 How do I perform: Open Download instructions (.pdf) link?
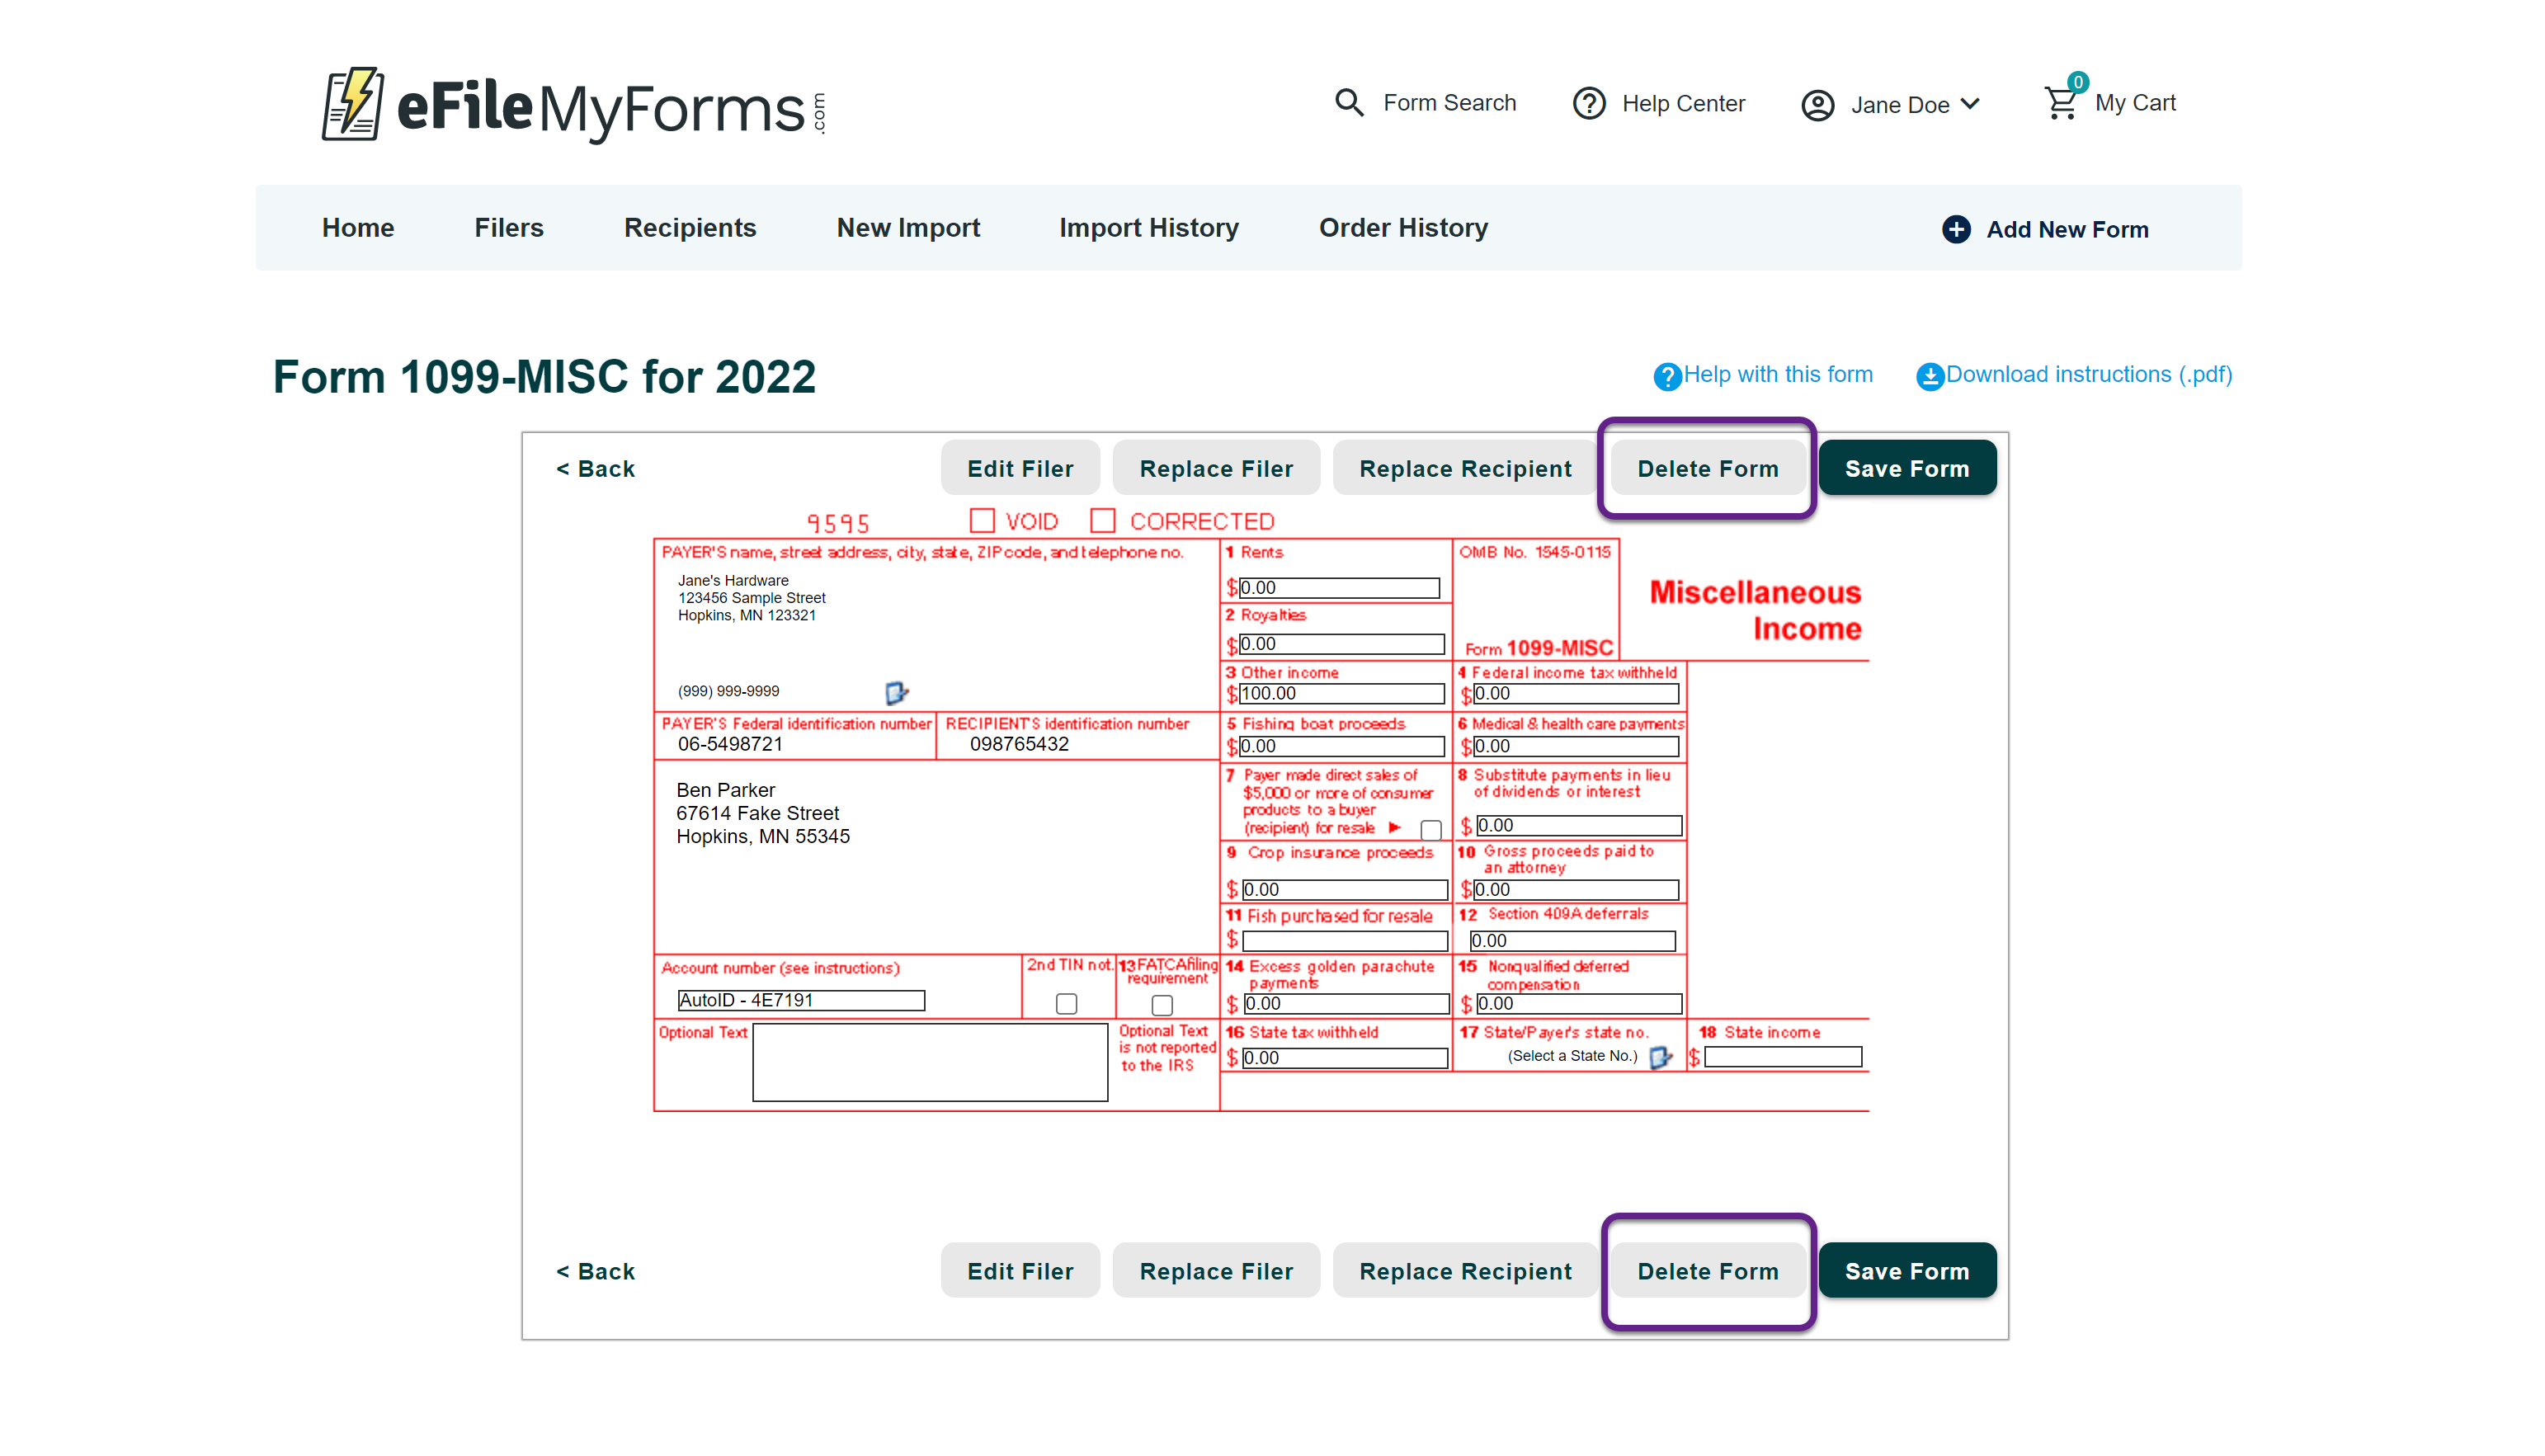pos(2088,375)
